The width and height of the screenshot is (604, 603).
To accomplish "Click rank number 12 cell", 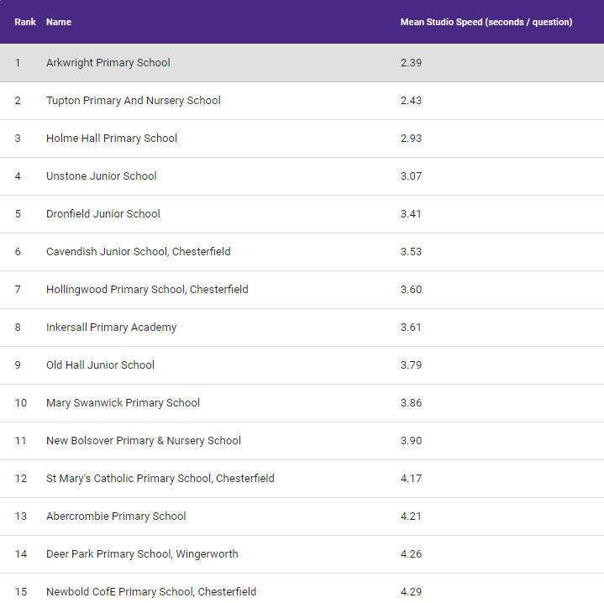I will [x=21, y=478].
